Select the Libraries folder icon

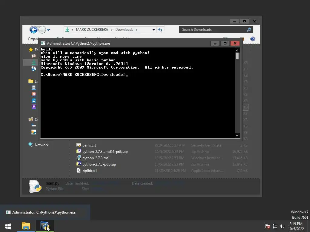tap(31, 81)
